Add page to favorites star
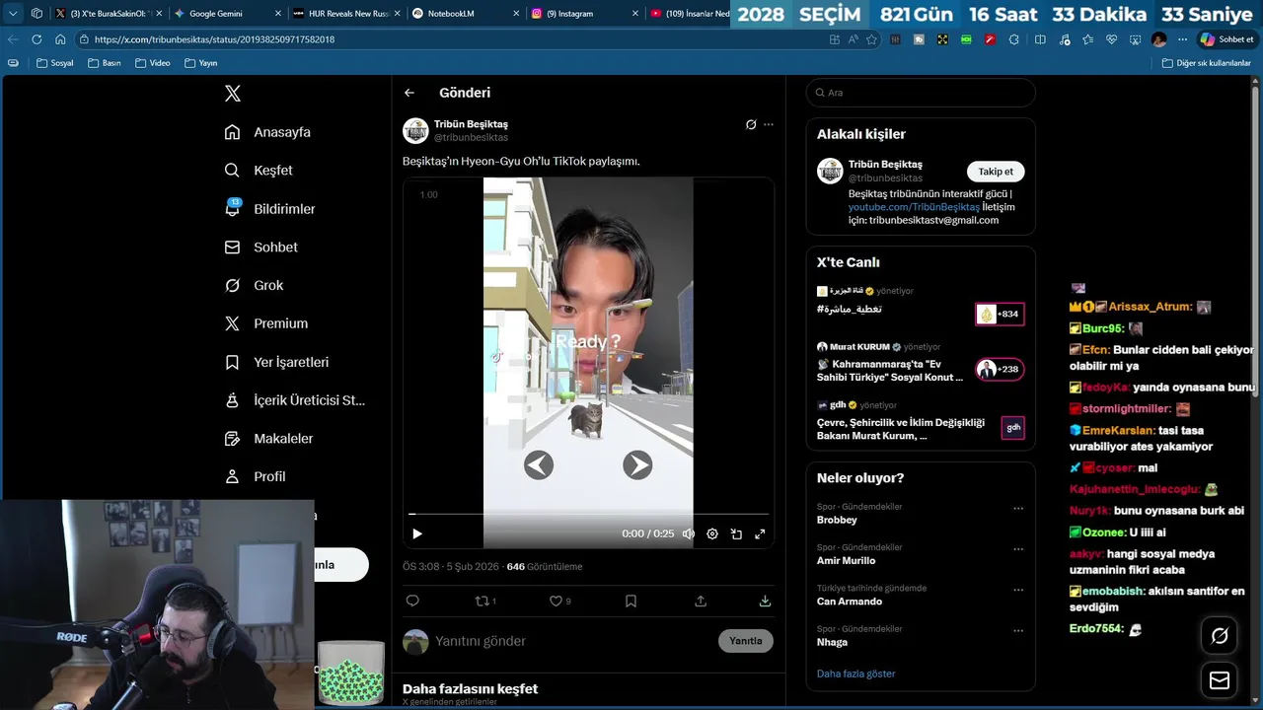This screenshot has width=1263, height=710. (x=871, y=39)
